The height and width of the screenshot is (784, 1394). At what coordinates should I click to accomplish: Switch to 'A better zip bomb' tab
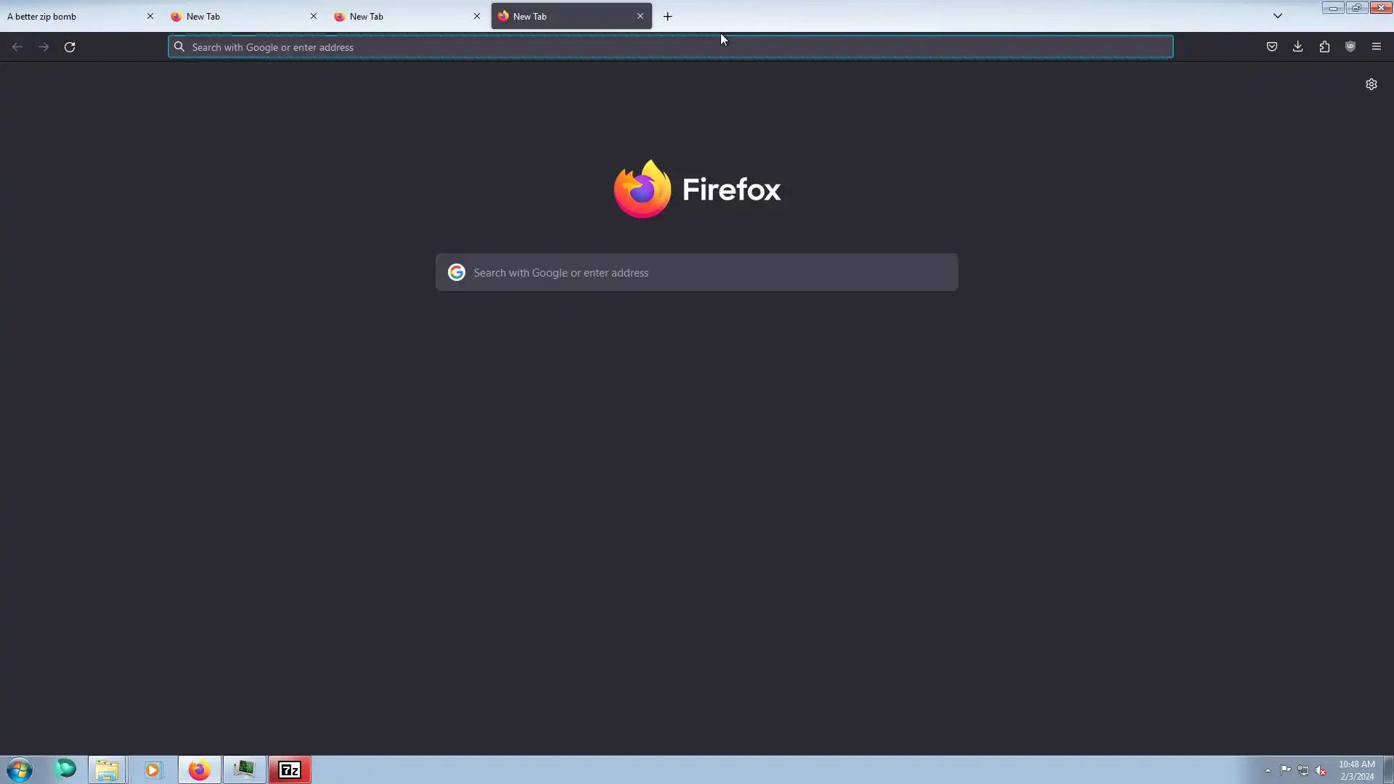(73, 16)
